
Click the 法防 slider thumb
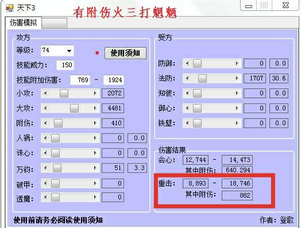pos(202,78)
